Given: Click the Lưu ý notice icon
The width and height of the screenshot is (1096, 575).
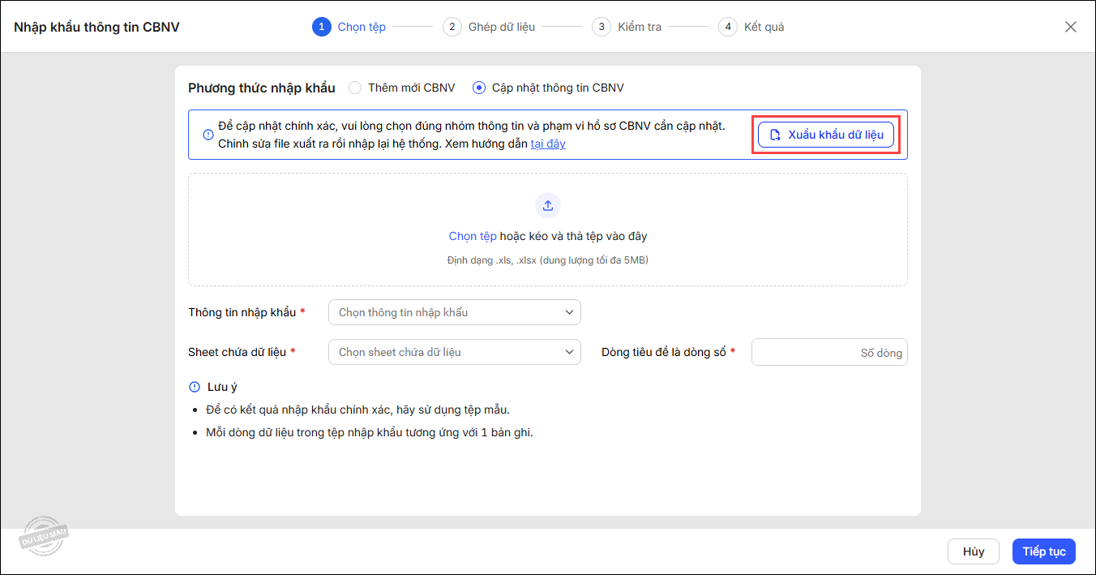Looking at the screenshot, I should pyautogui.click(x=194, y=387).
